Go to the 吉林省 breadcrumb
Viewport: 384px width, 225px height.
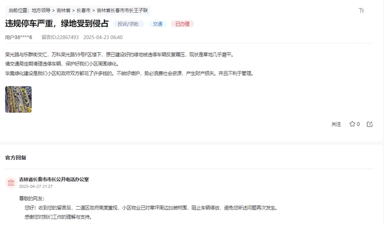(64, 10)
